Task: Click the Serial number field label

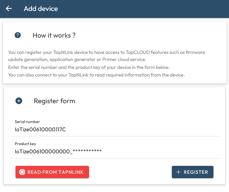Action: pos(27,122)
